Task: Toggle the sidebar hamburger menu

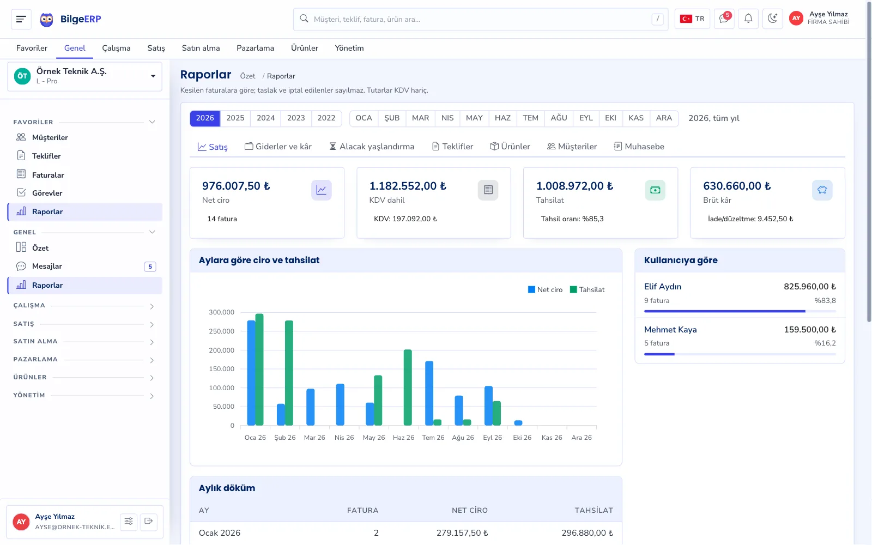Action: tap(21, 19)
